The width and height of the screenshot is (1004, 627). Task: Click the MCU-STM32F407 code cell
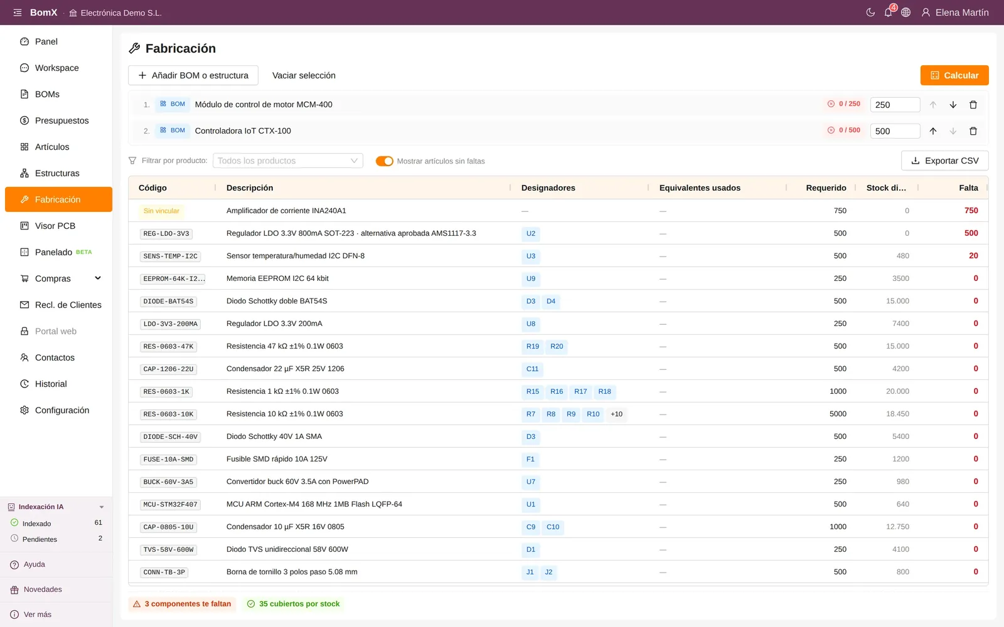(170, 505)
